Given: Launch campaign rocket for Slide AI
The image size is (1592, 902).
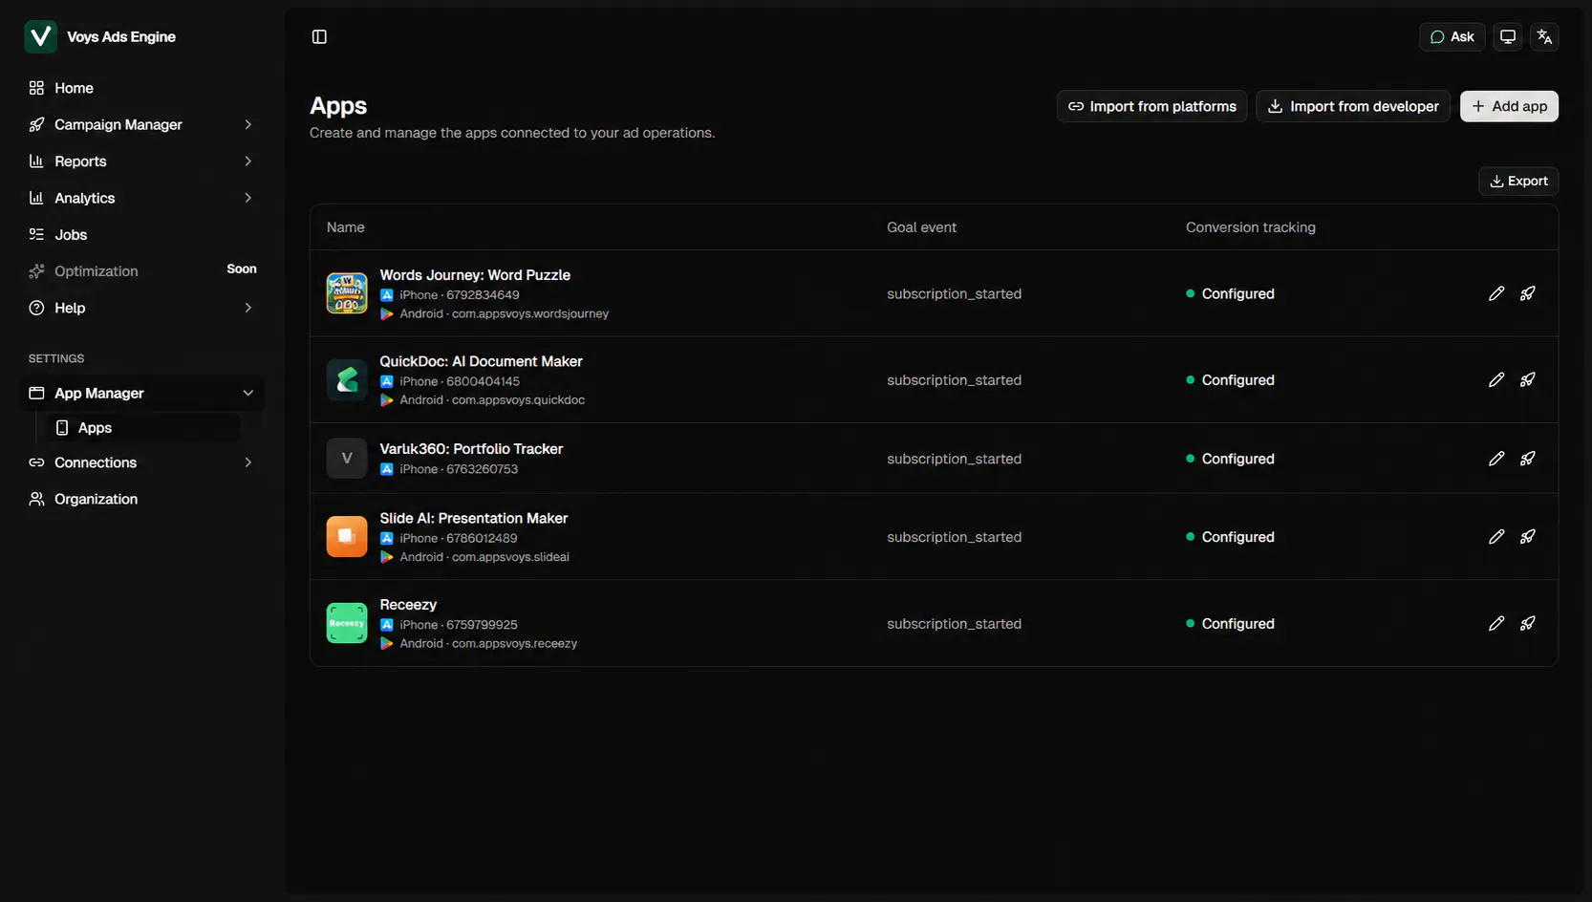Looking at the screenshot, I should 1528,537.
